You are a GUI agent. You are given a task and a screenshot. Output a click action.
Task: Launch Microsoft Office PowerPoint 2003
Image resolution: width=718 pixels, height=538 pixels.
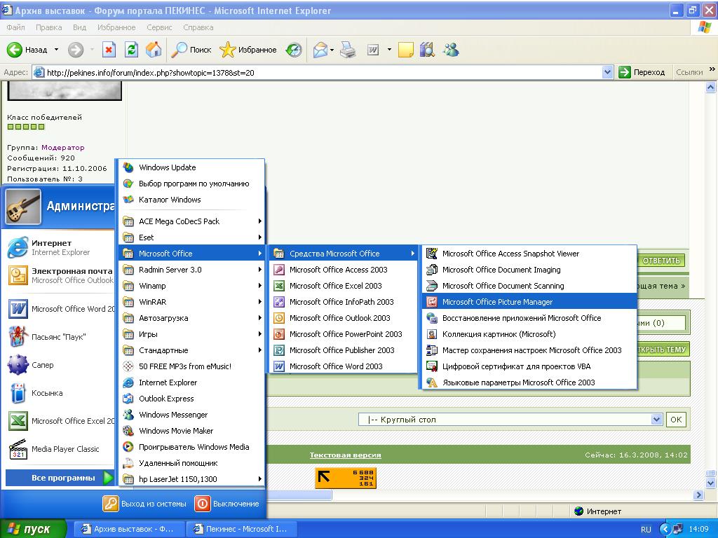coord(343,334)
